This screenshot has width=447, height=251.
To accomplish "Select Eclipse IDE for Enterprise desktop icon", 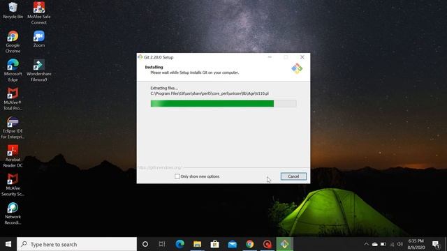I will tap(13, 128).
